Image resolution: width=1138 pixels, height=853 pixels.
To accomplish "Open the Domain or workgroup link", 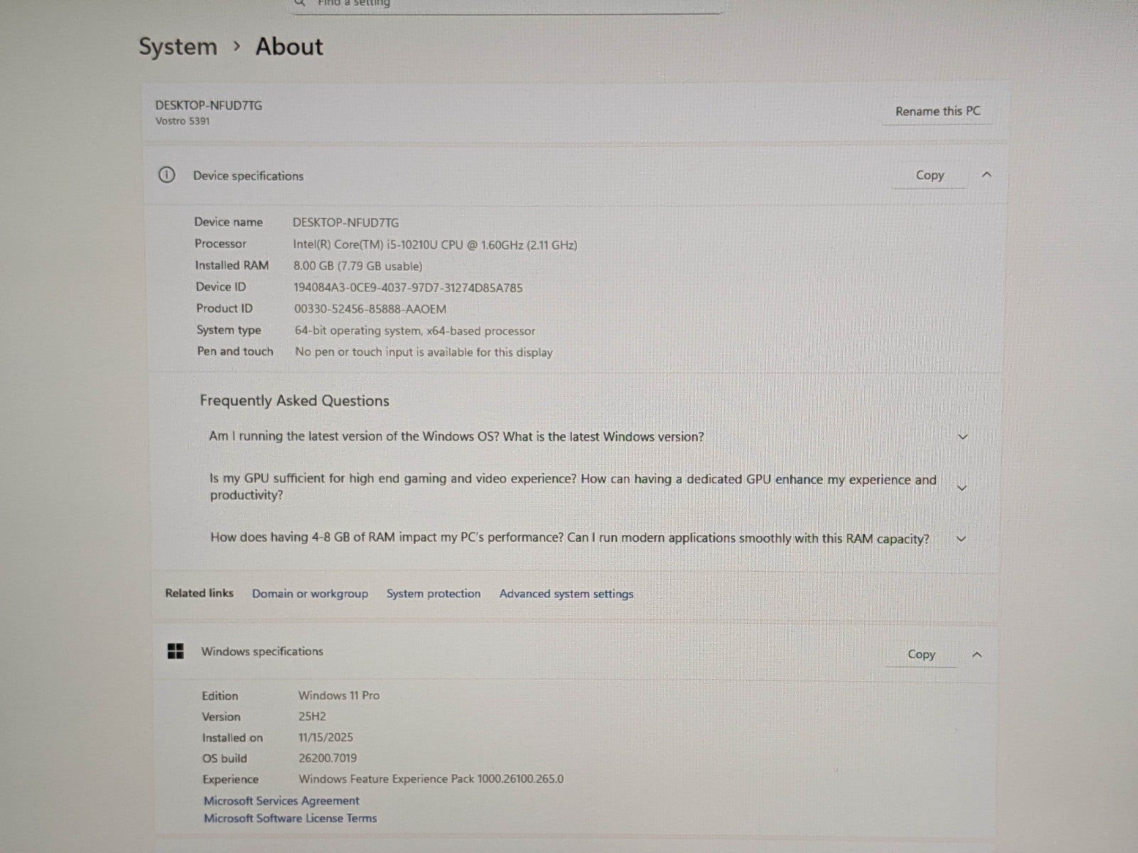I will point(309,594).
